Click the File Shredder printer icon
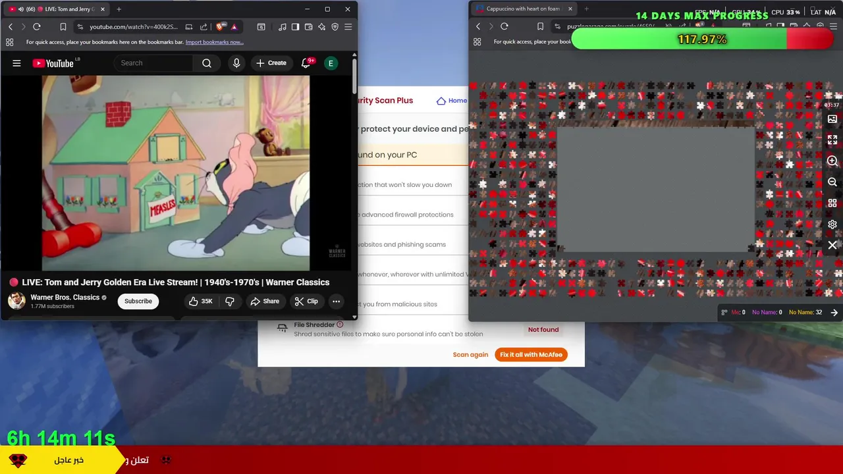 click(x=282, y=328)
